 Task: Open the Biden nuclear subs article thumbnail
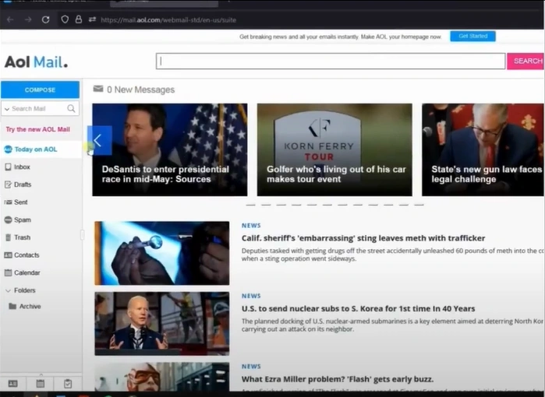tap(162, 324)
